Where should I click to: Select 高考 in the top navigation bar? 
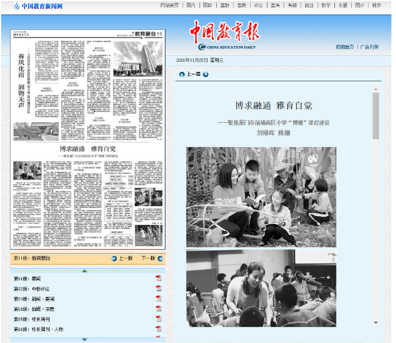point(275,5)
